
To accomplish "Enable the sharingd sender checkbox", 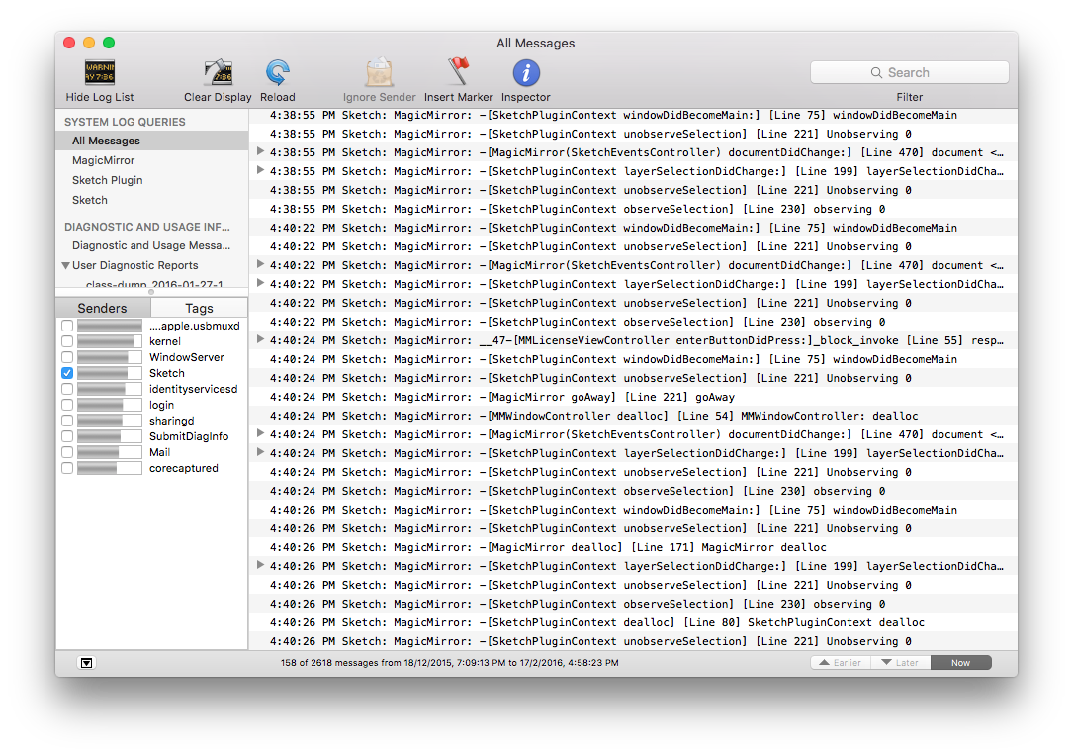I will point(67,421).
